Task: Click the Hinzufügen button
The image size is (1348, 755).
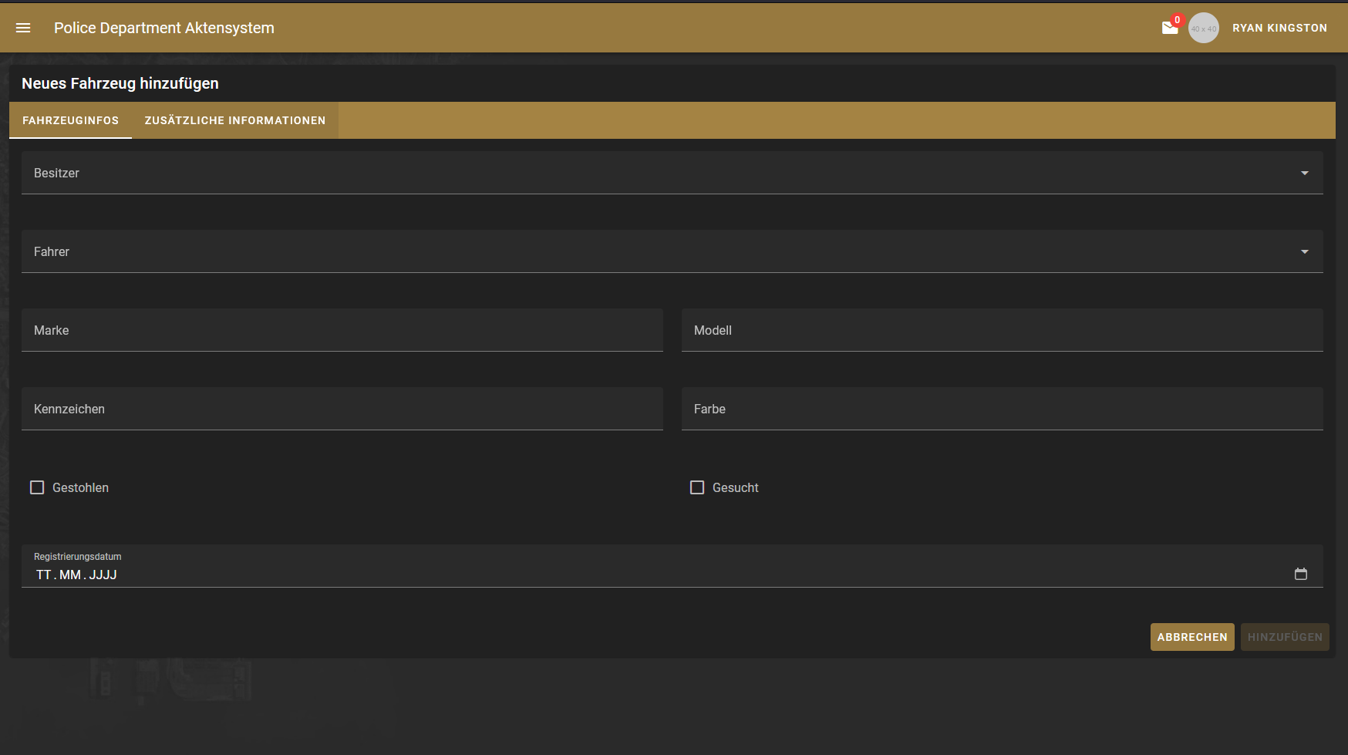Action: pyautogui.click(x=1285, y=637)
